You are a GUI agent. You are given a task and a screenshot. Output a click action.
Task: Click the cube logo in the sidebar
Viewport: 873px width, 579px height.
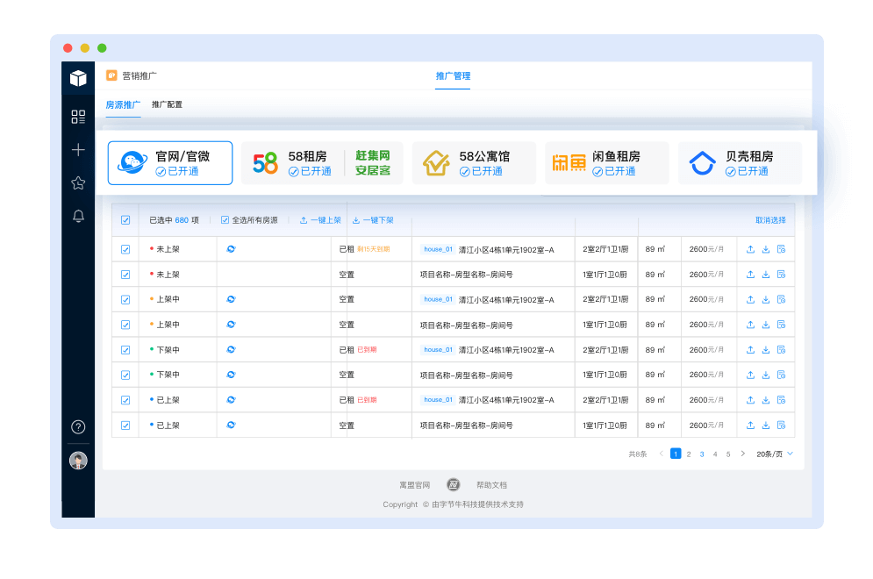click(x=78, y=78)
